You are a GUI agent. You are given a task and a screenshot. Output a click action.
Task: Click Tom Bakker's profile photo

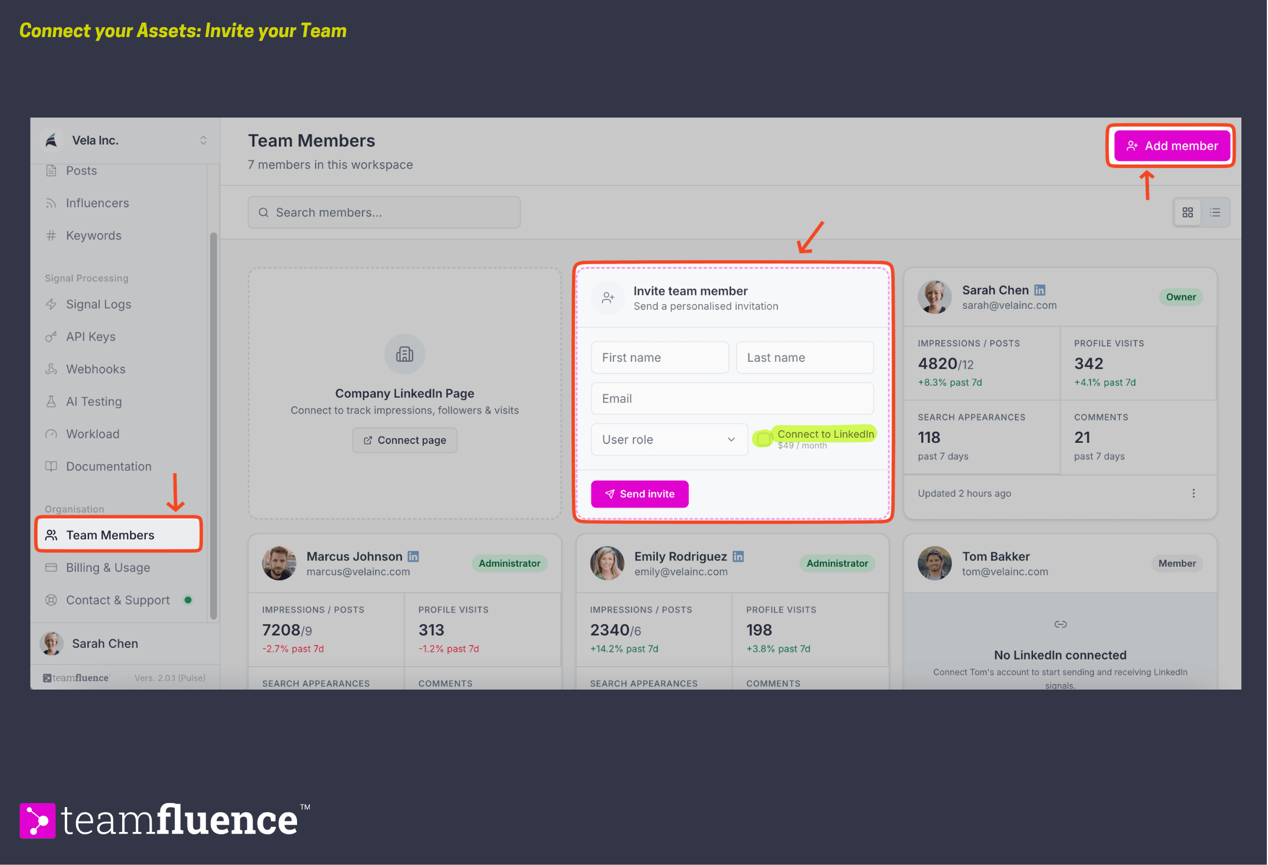tap(934, 563)
